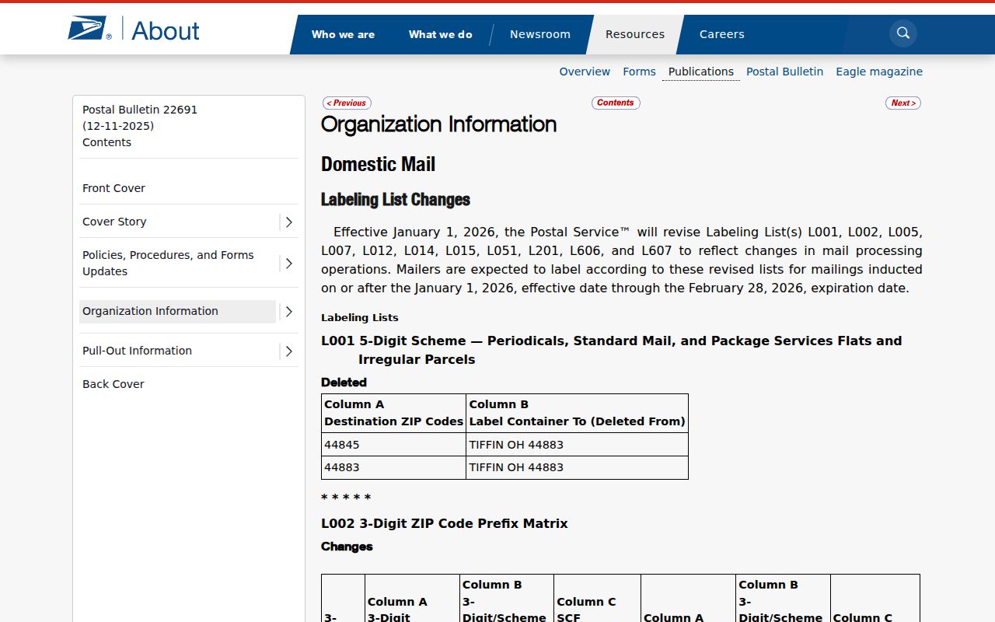Select the Publications sub-navigation link

(x=701, y=72)
